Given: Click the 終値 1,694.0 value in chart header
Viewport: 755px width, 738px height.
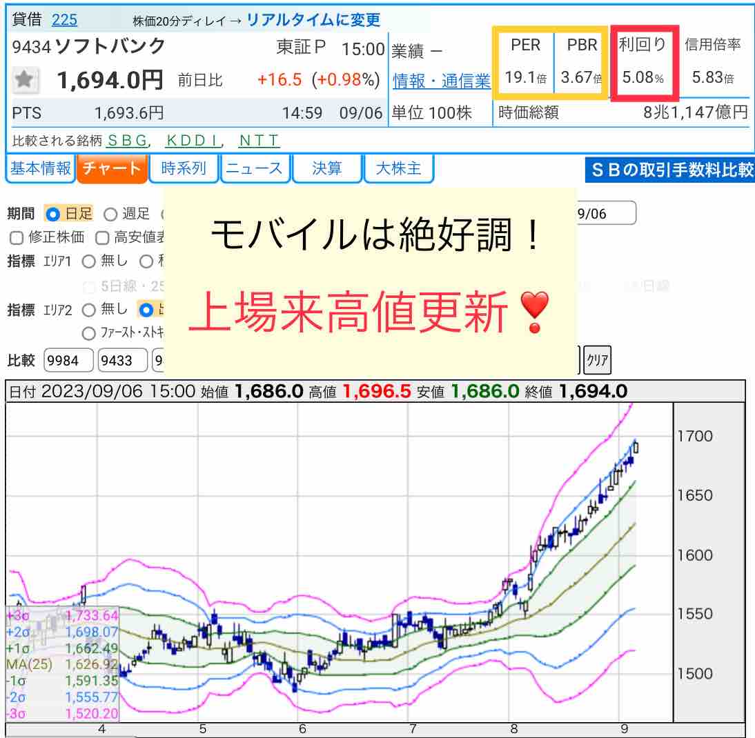Looking at the screenshot, I should click(593, 392).
